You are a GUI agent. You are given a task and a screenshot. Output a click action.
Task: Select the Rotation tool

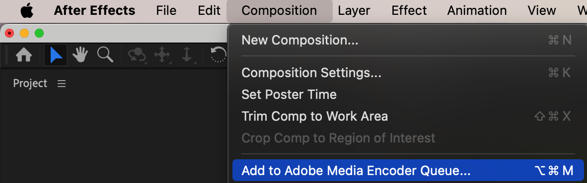pos(219,55)
